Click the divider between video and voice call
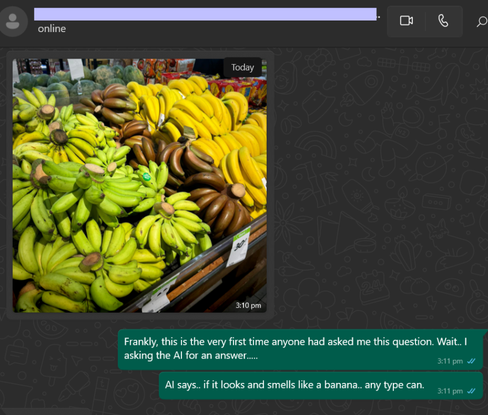 (425, 21)
